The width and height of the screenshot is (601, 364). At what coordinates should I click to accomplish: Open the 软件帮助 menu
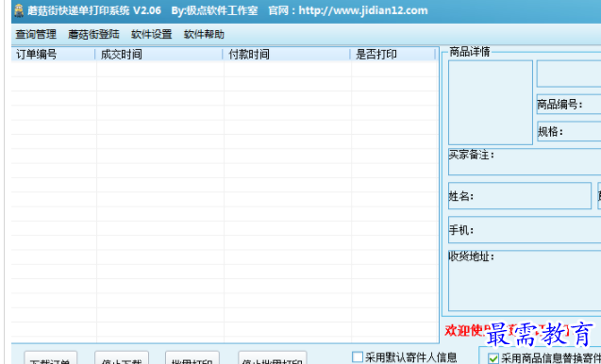point(204,34)
